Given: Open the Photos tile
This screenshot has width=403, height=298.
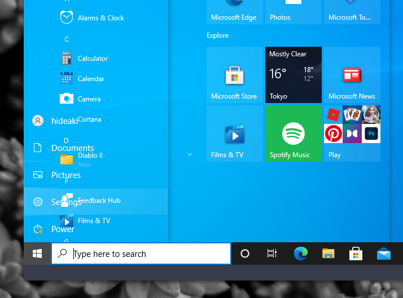Looking at the screenshot, I should click(294, 12).
